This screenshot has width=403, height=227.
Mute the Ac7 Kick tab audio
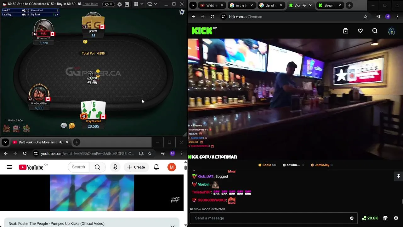(x=304, y=5)
